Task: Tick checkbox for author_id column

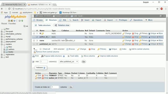Action: [34, 37]
